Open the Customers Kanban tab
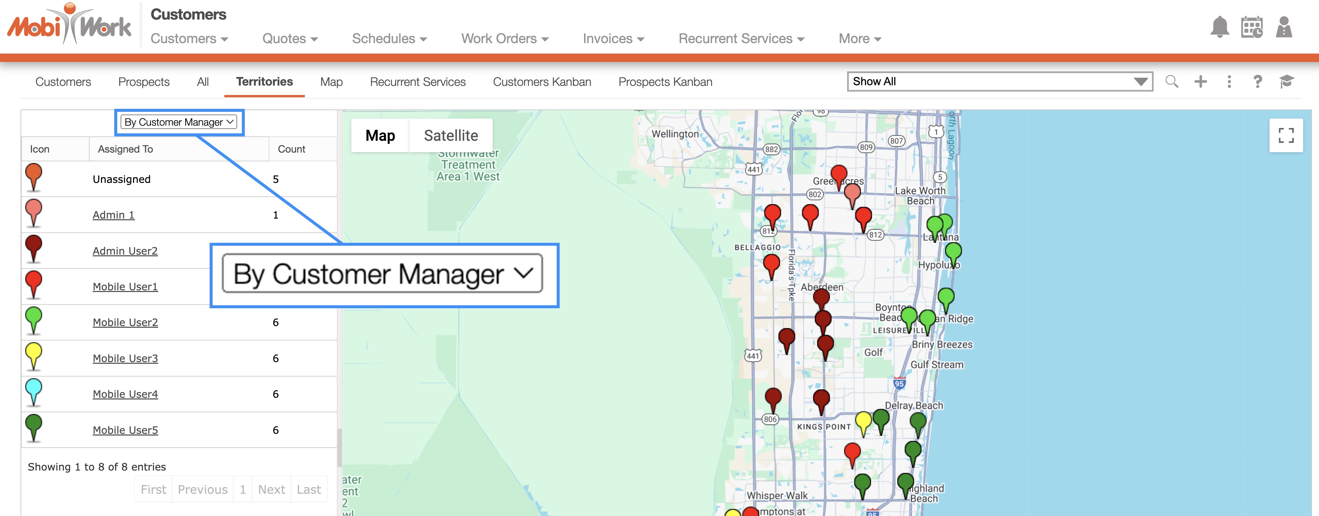The image size is (1319, 516). coord(542,82)
